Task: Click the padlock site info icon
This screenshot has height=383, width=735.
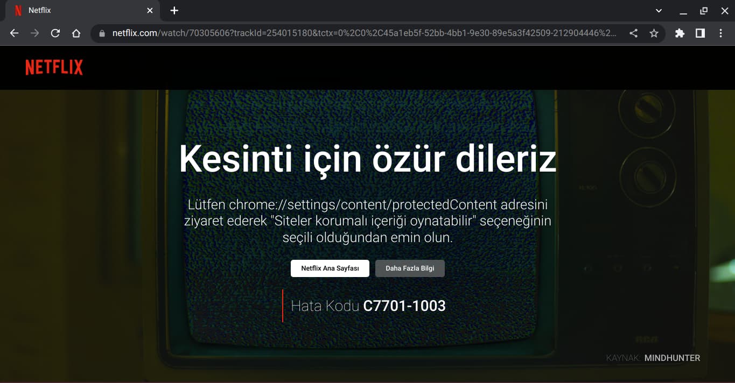Action: pos(101,33)
